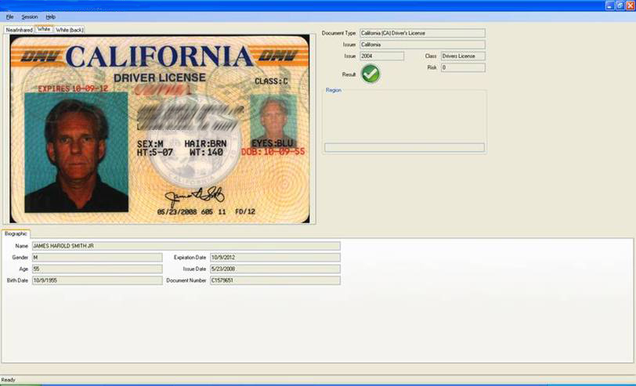
Task: Click the Gender field showing M
Action: tap(97, 258)
